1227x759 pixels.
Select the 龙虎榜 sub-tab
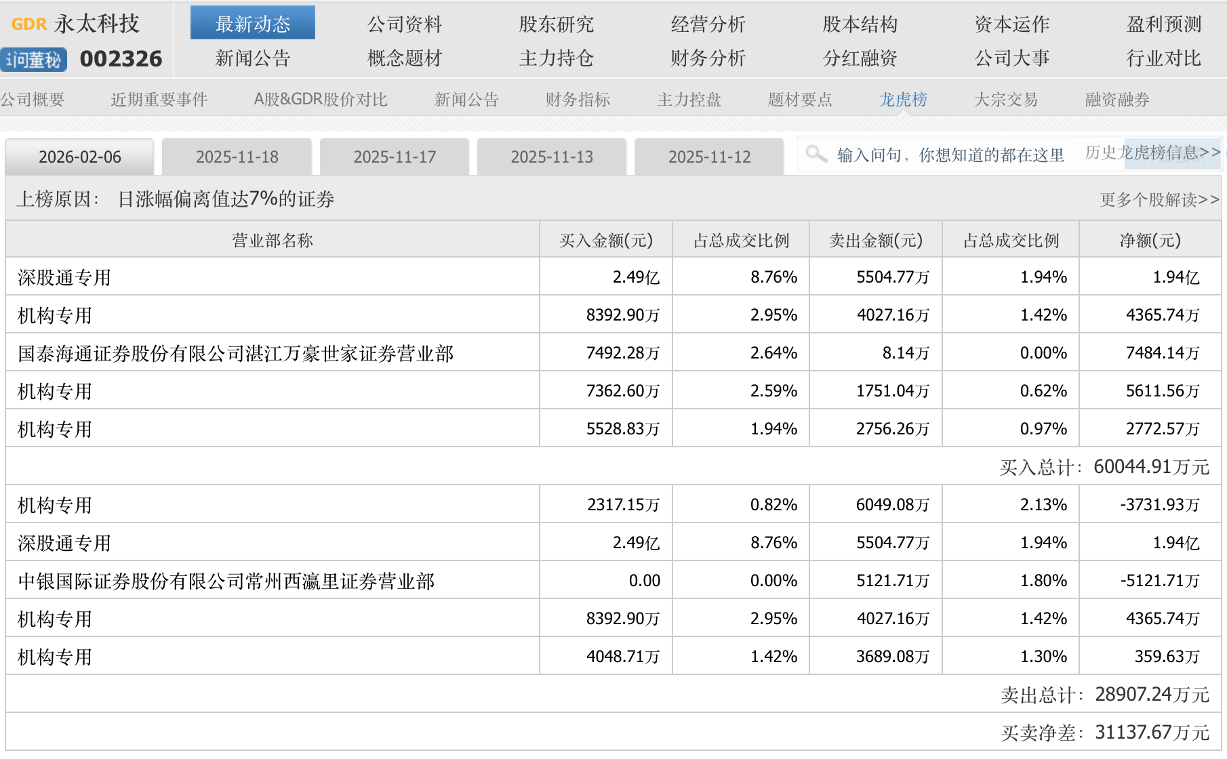pos(903,100)
